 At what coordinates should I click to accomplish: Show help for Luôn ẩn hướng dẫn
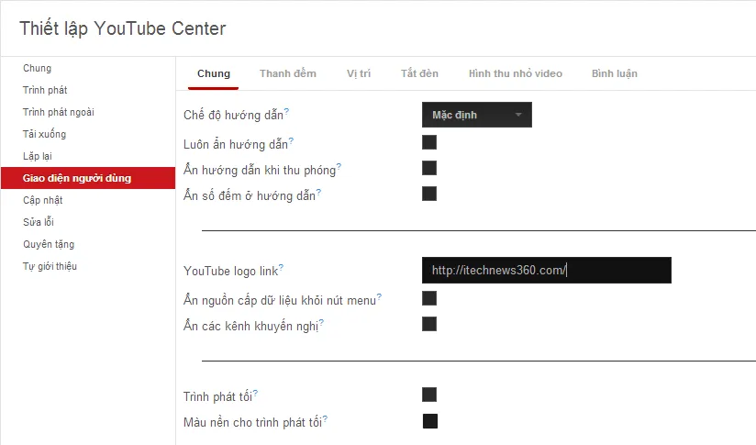291,140
